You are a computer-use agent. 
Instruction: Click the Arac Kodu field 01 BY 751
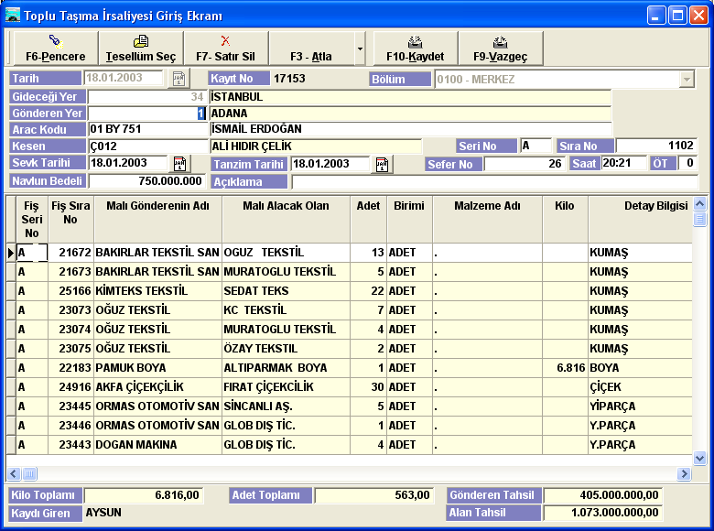point(147,129)
